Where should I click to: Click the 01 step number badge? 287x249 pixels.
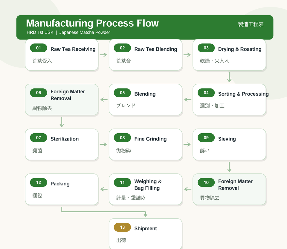(39, 48)
